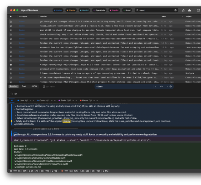Star the 'Review the code changes introduced by commit' session
This screenshot has width=201, height=185.
[x=11, y=39]
